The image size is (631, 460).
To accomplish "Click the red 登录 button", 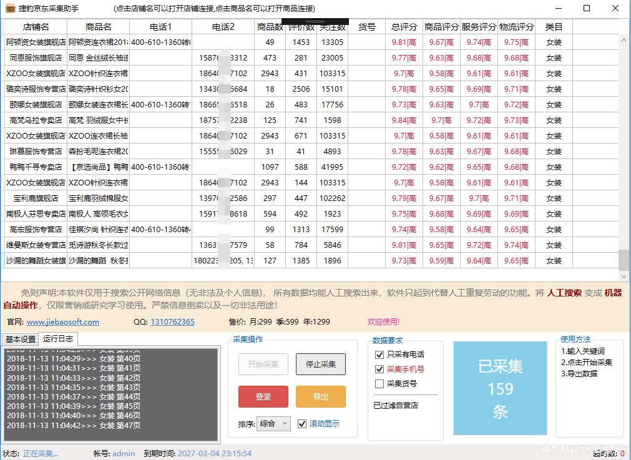I will pyautogui.click(x=263, y=396).
